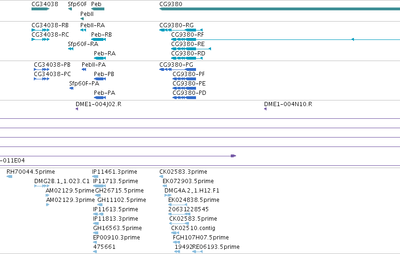
Task: Select the EK024838.5prime EST label
Action: point(194,200)
